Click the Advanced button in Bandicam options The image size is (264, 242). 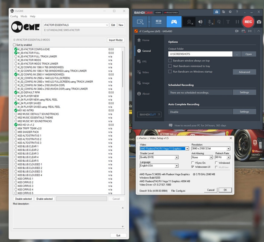(x=244, y=72)
